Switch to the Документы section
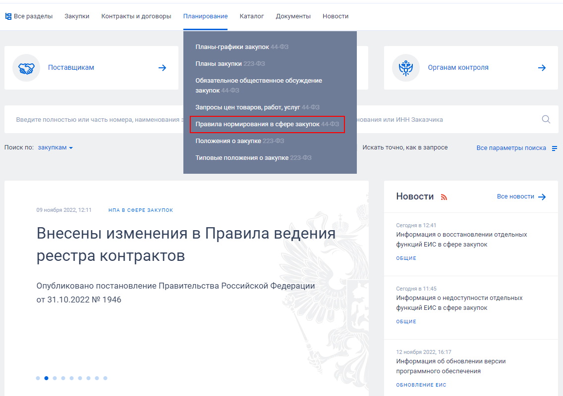563x396 pixels. click(x=293, y=16)
